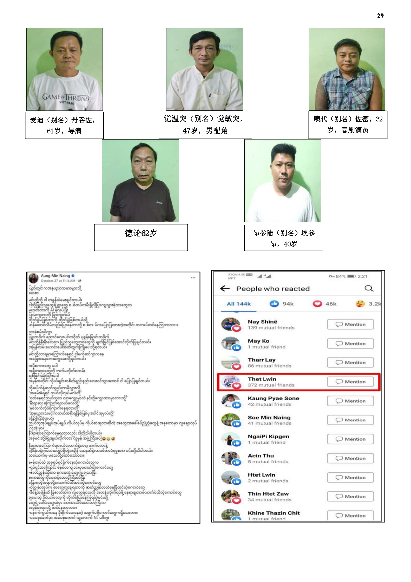Open Aein Thu's avatar thumbnail
Image resolution: width=411 pixels, height=582 pixels.
point(231,458)
